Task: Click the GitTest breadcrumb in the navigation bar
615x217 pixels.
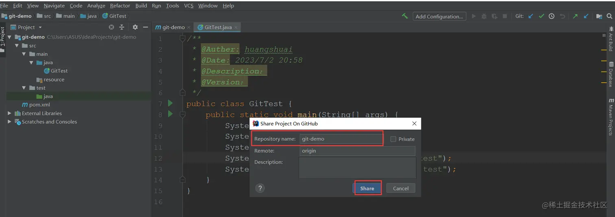Action: click(x=114, y=16)
